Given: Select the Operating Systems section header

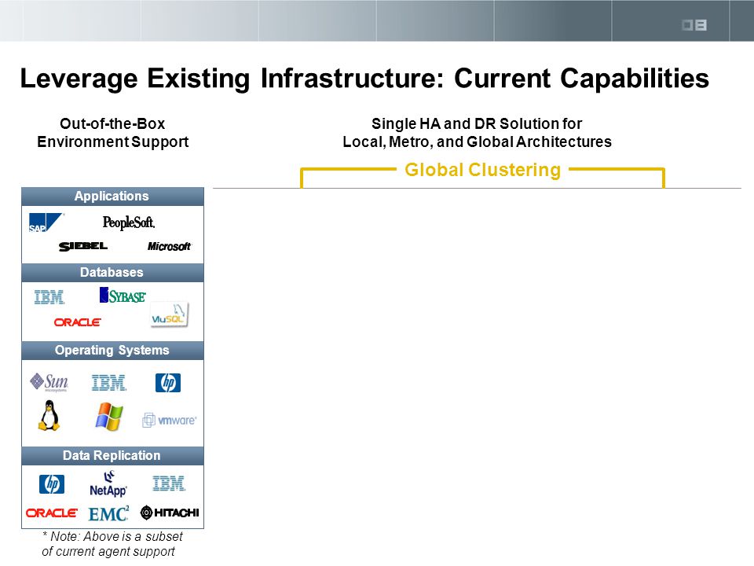Looking at the screenshot, I should [x=112, y=351].
